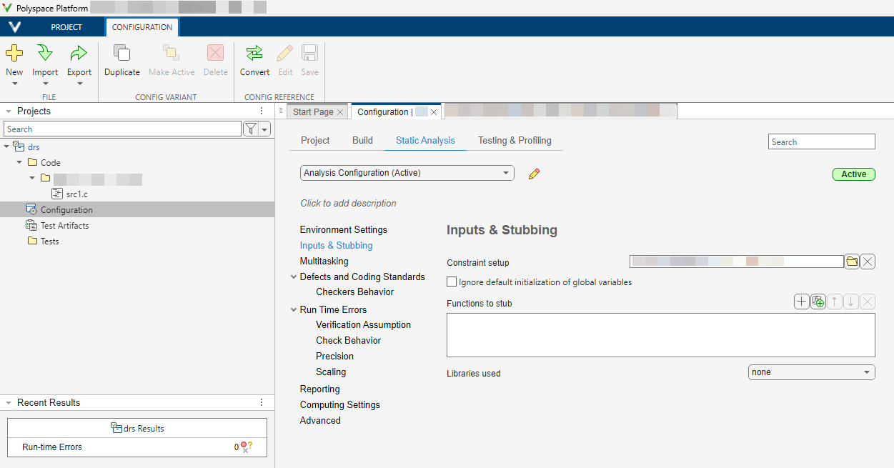
Task: Open the Projects filter icon
Action: click(251, 129)
